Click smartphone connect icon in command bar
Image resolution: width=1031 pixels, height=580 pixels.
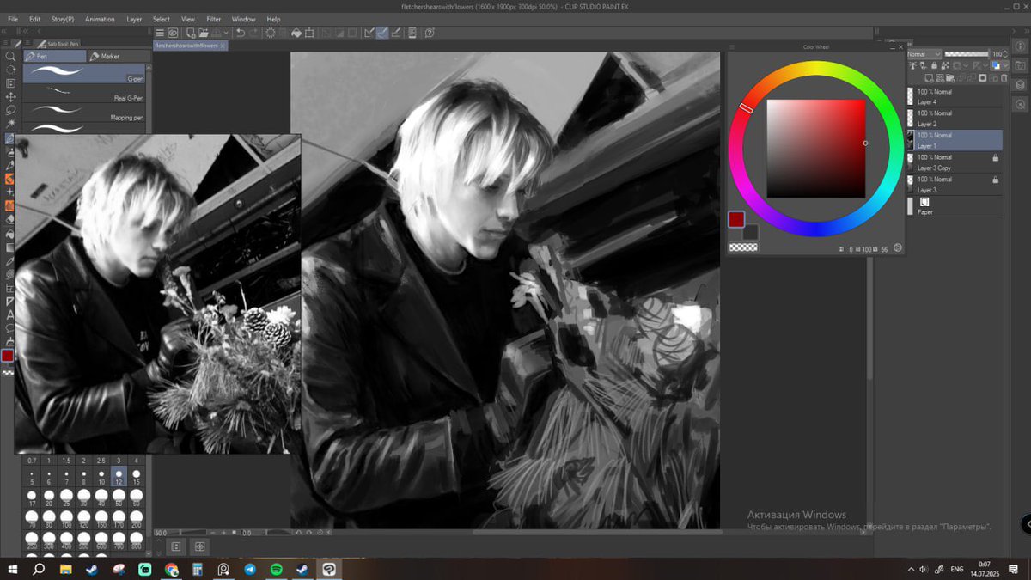tap(412, 33)
